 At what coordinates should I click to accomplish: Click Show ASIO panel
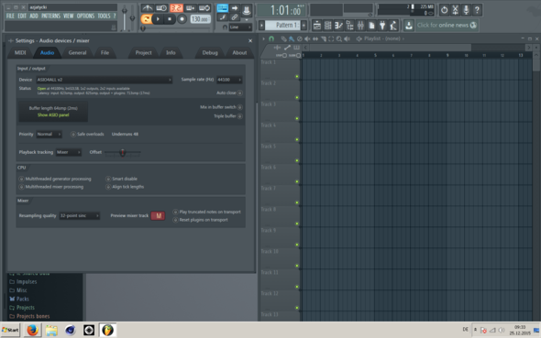point(53,115)
